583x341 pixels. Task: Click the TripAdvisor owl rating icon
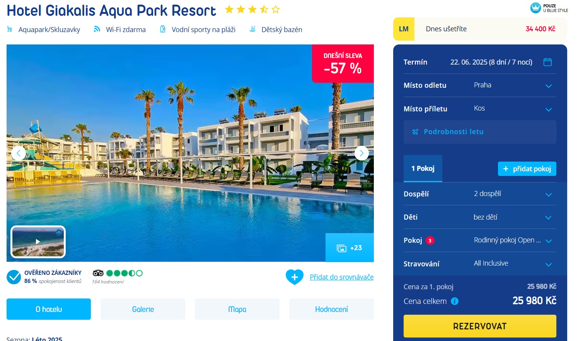98,273
